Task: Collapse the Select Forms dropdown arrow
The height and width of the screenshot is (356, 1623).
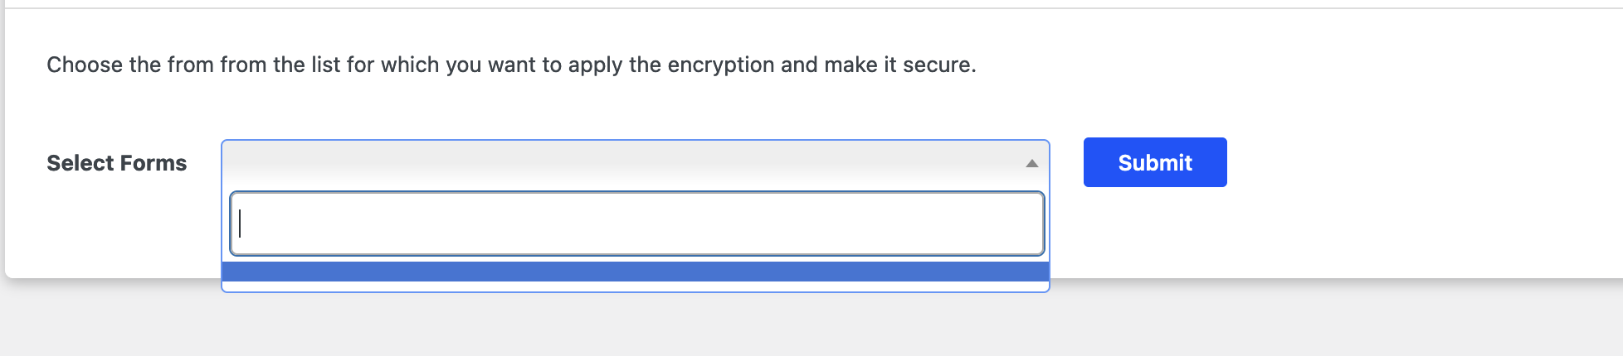Action: pos(1031,163)
